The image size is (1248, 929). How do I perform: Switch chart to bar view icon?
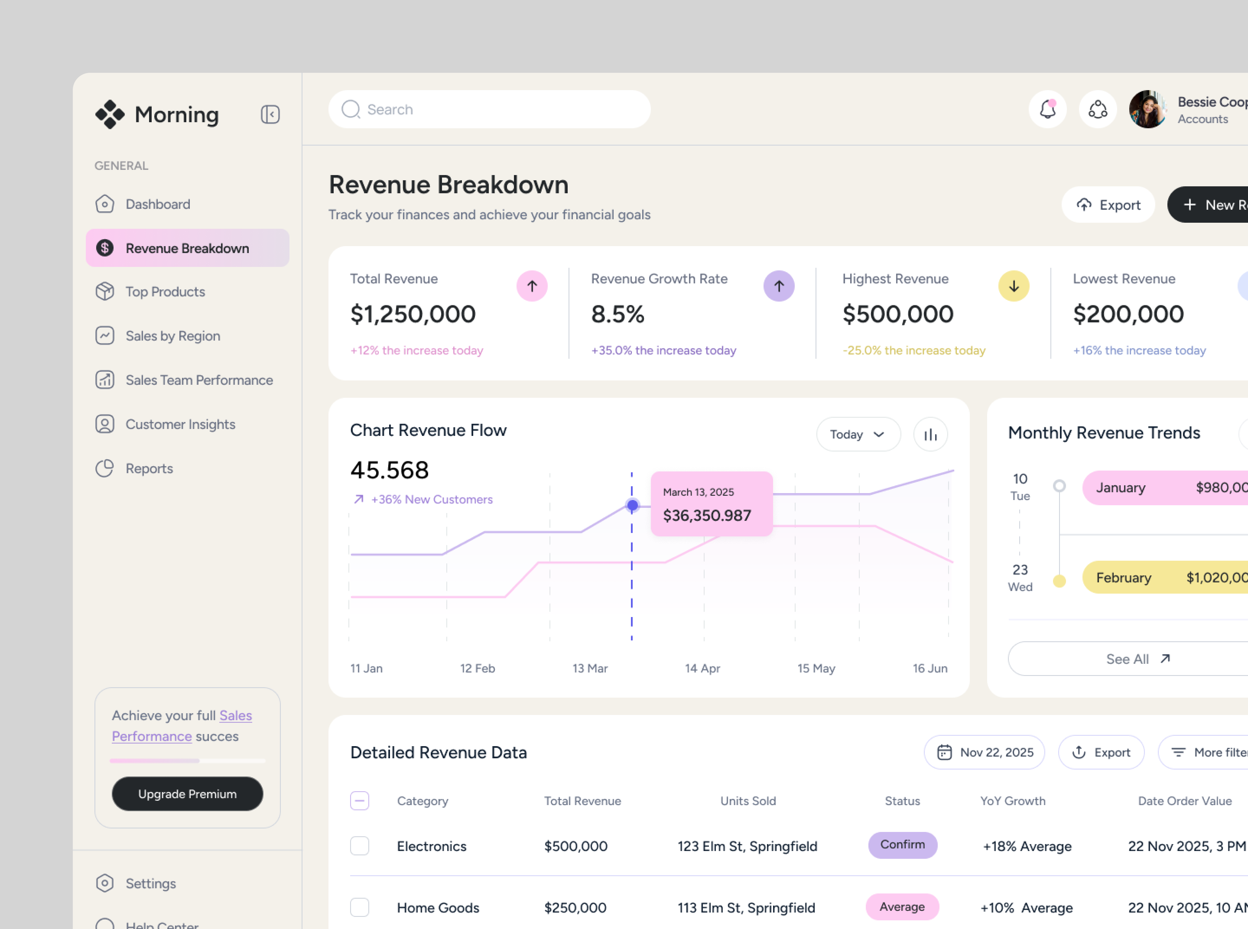click(x=930, y=434)
